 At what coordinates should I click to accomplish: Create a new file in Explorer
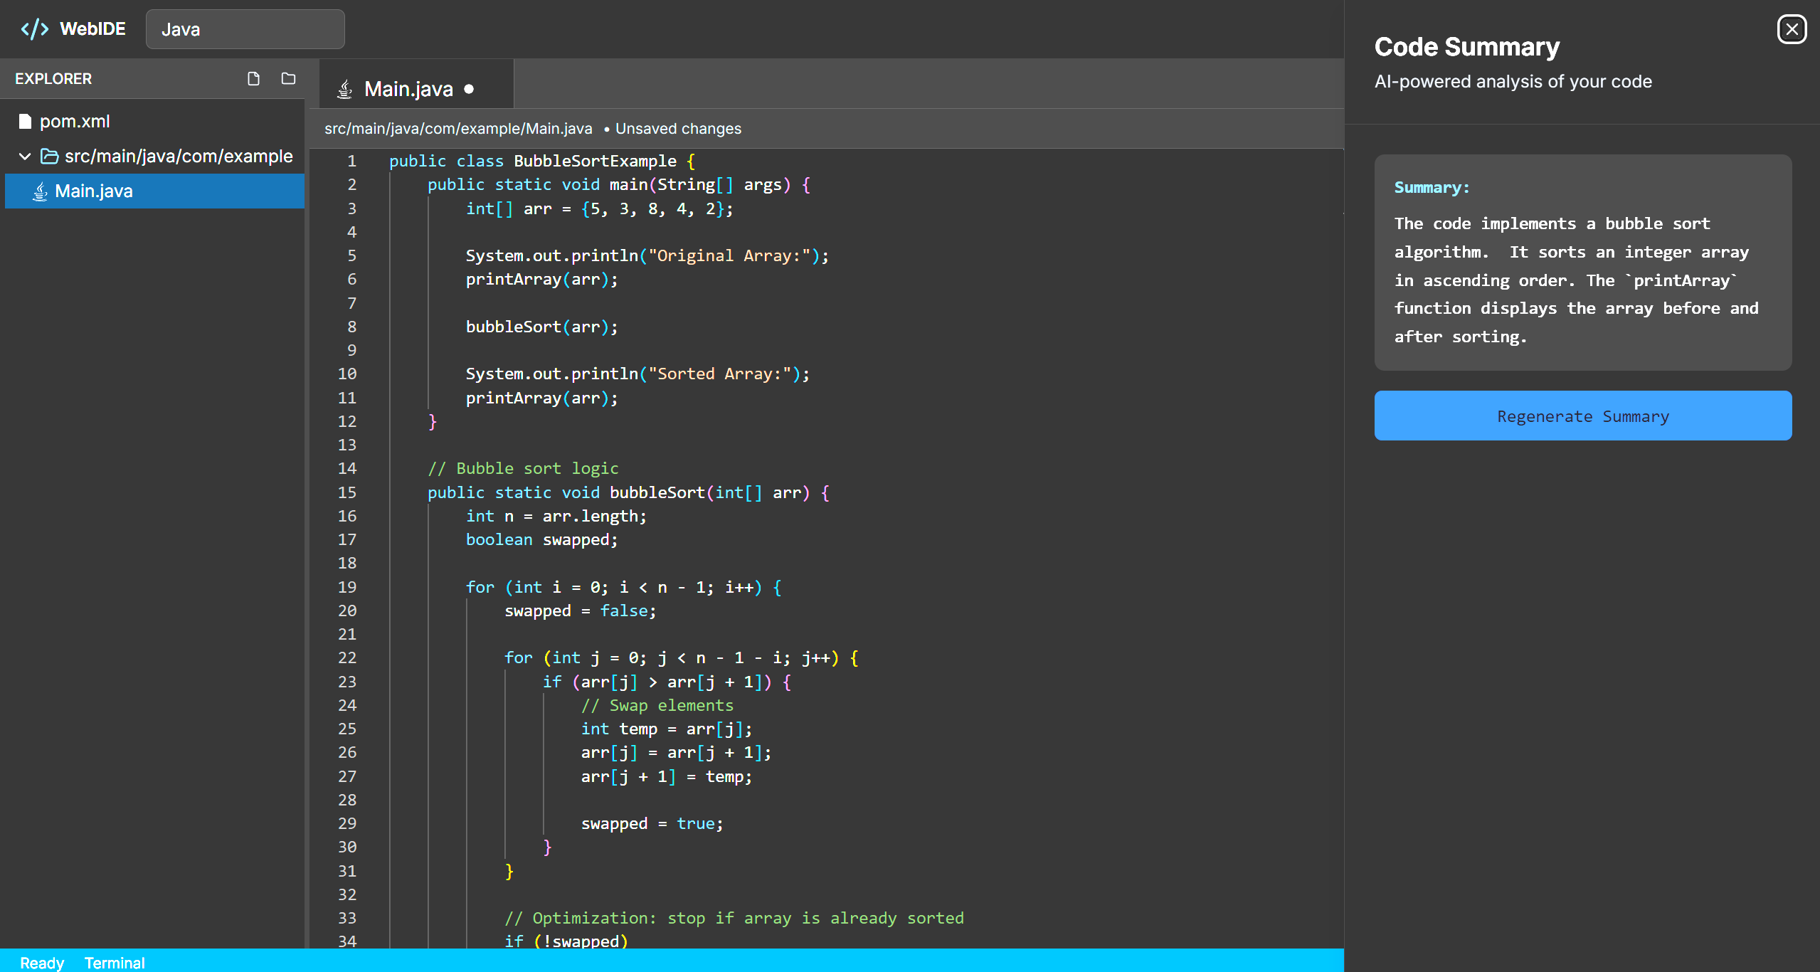(x=253, y=79)
